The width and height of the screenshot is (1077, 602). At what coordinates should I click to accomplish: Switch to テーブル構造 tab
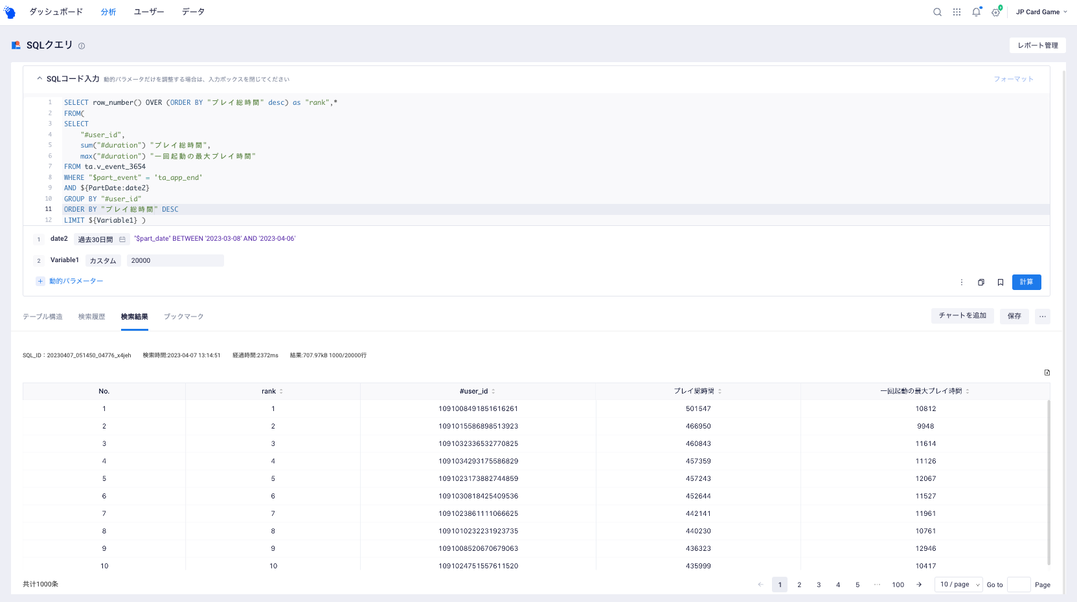point(43,317)
